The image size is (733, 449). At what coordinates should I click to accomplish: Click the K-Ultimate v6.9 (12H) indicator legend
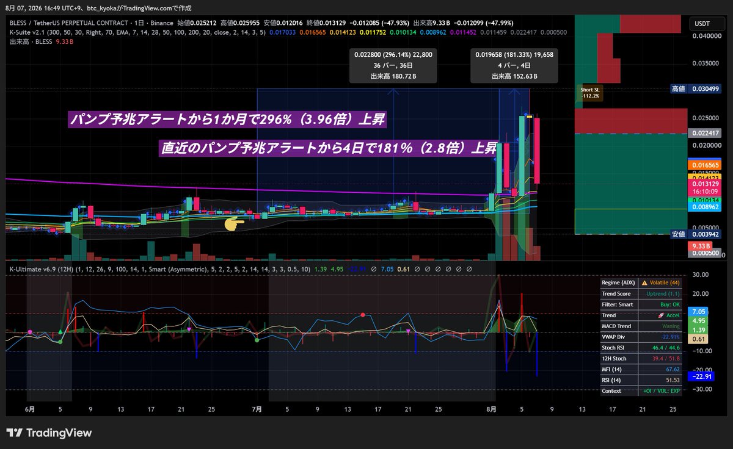click(x=159, y=268)
